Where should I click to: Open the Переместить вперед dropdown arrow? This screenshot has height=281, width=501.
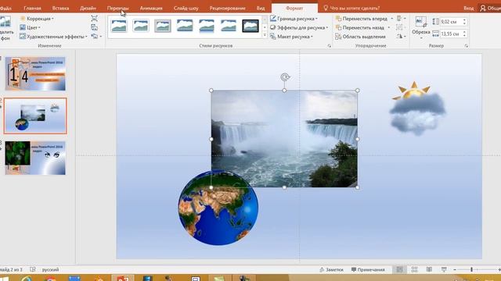click(x=391, y=19)
